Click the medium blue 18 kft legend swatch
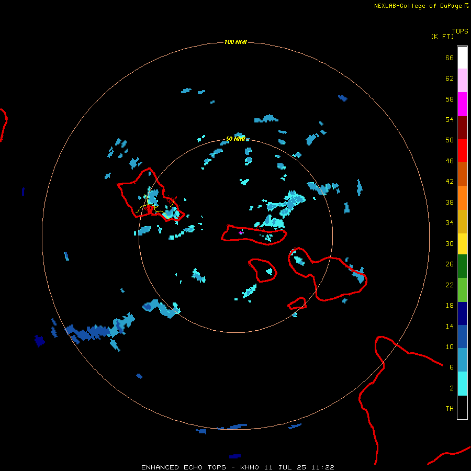This screenshot has width=471, height=471. pos(462,337)
